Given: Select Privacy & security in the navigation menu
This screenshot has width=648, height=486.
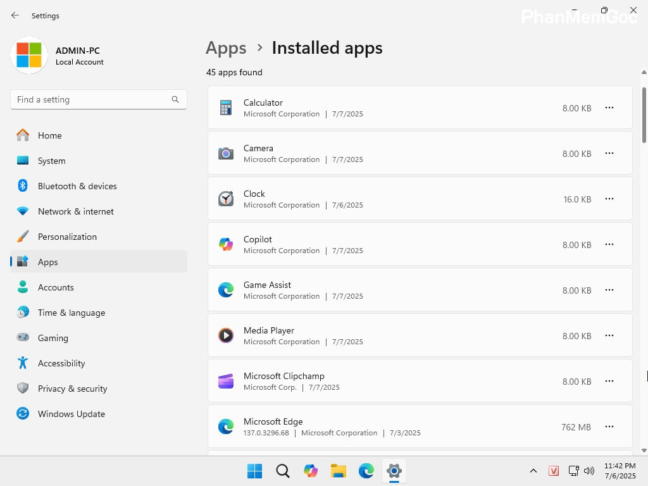Looking at the screenshot, I should click(x=73, y=389).
